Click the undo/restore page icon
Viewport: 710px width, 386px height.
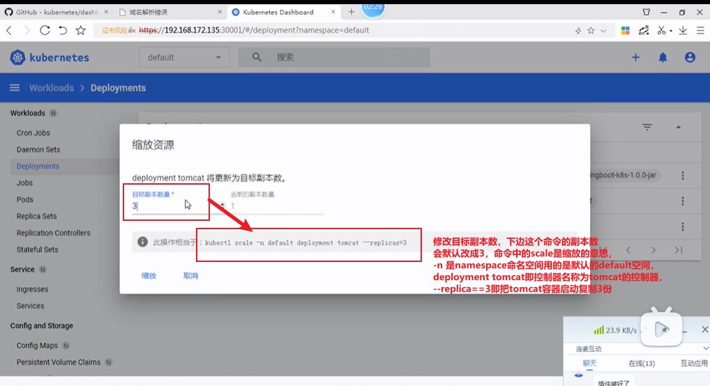coord(63,31)
